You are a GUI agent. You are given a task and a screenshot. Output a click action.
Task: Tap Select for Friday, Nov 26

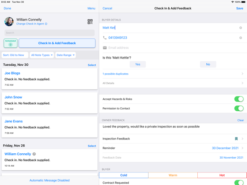pyautogui.click(x=92, y=146)
